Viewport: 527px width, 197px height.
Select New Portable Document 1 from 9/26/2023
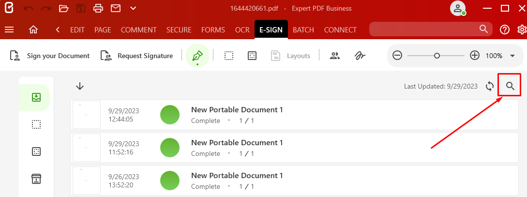click(x=237, y=176)
